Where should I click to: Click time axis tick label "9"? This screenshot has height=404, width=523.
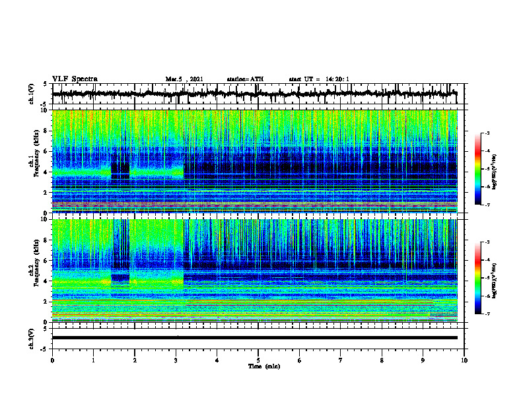point(423,360)
